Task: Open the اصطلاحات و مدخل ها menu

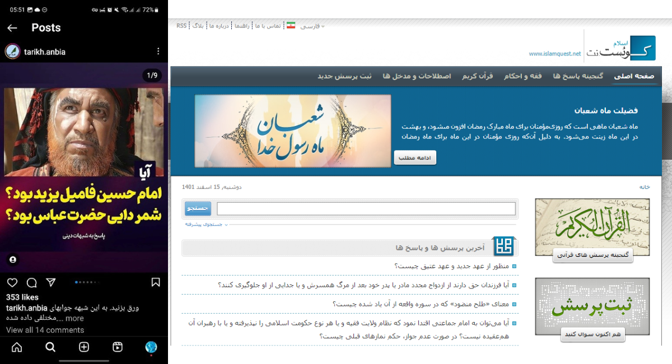Action: [417, 76]
